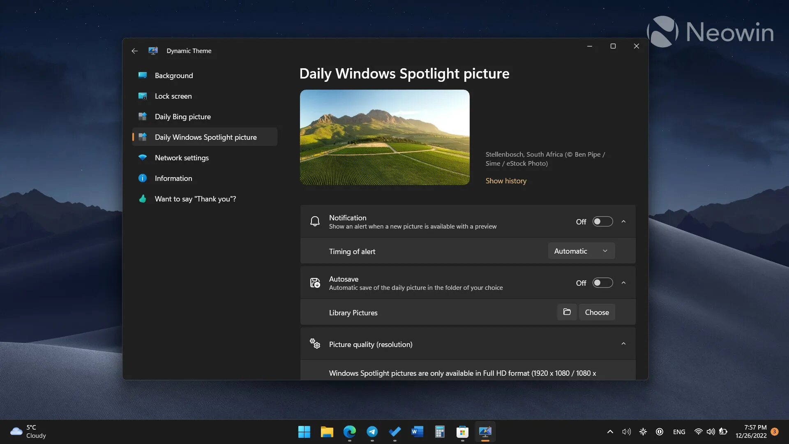
Task: Open the Daily Bing picture section
Action: pos(182,117)
